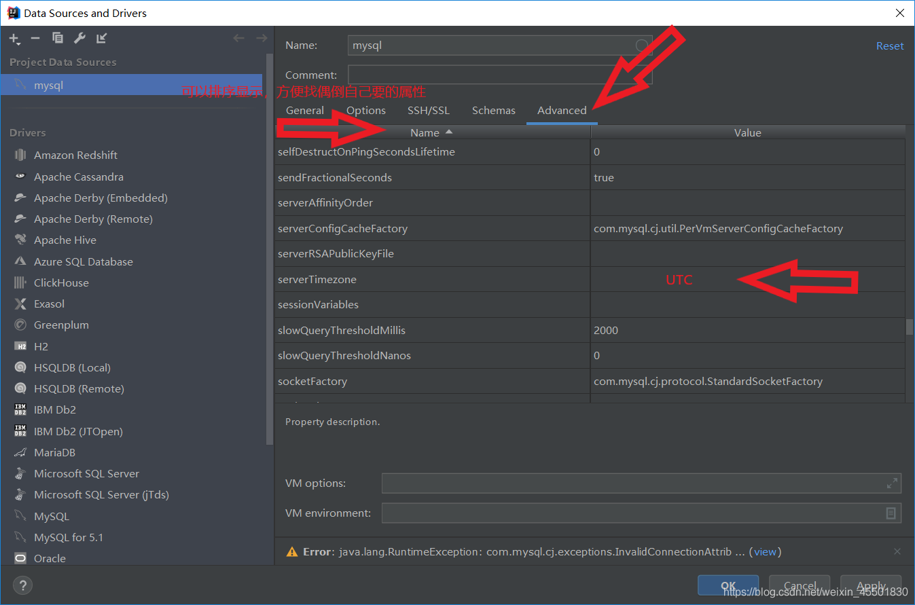Open help with question mark button

coord(22,585)
